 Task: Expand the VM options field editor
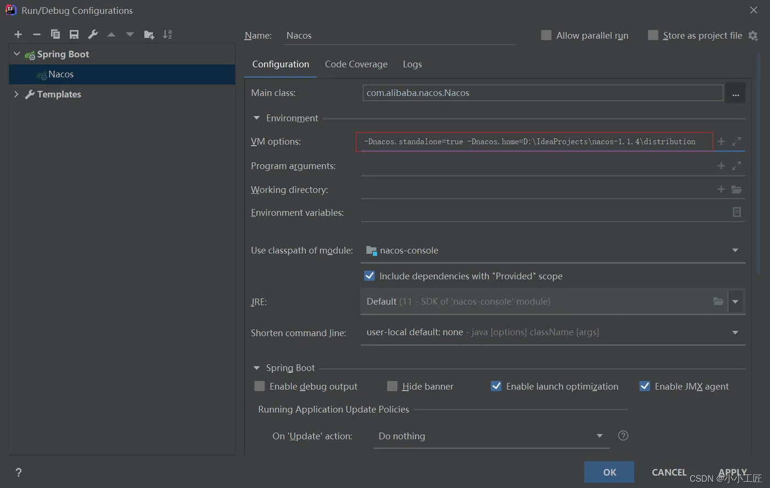pyautogui.click(x=736, y=142)
